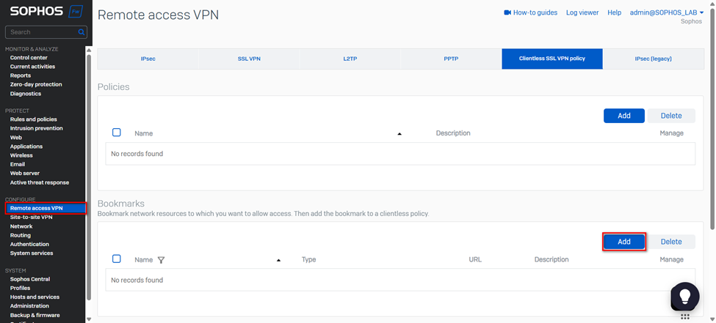Open the lightbulb help assistant

[x=684, y=295]
